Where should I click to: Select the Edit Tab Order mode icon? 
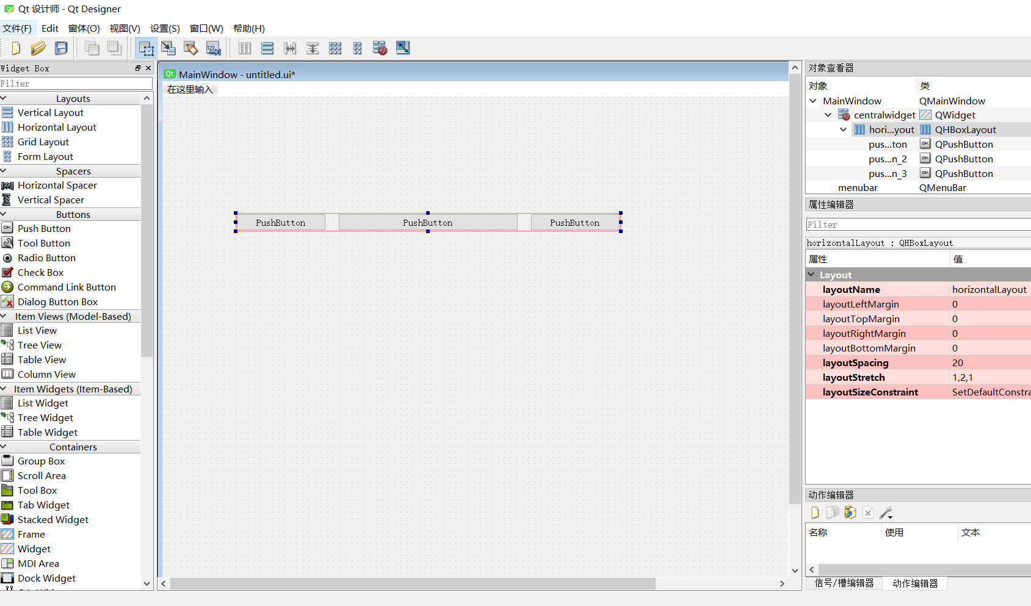coord(213,48)
